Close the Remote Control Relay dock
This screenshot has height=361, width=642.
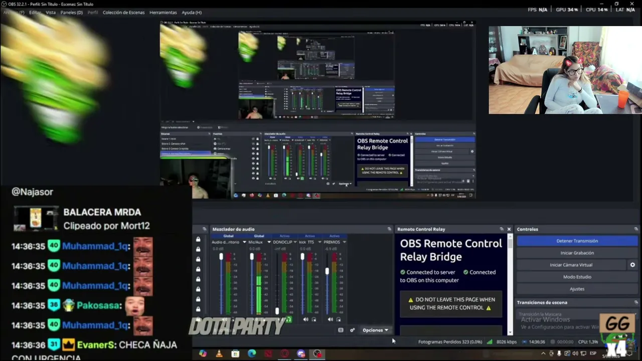(509, 229)
